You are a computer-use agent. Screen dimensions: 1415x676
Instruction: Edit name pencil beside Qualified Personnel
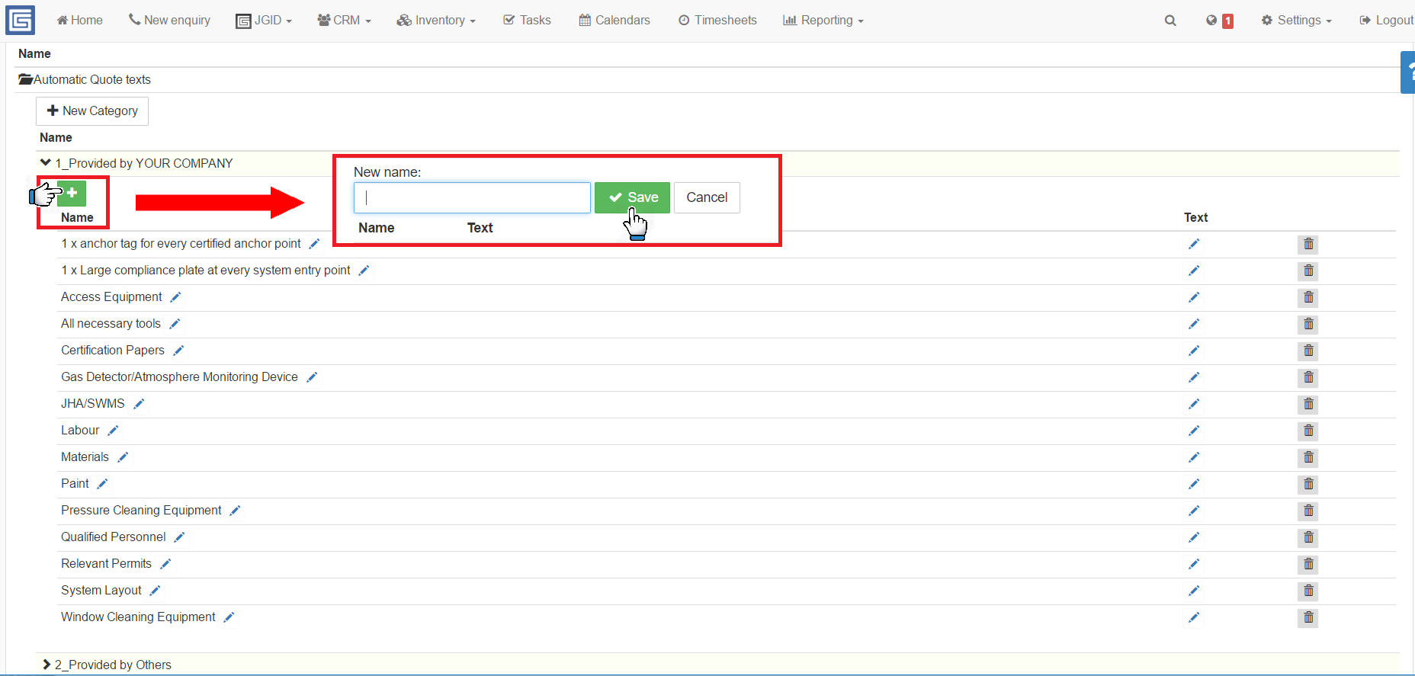point(179,537)
